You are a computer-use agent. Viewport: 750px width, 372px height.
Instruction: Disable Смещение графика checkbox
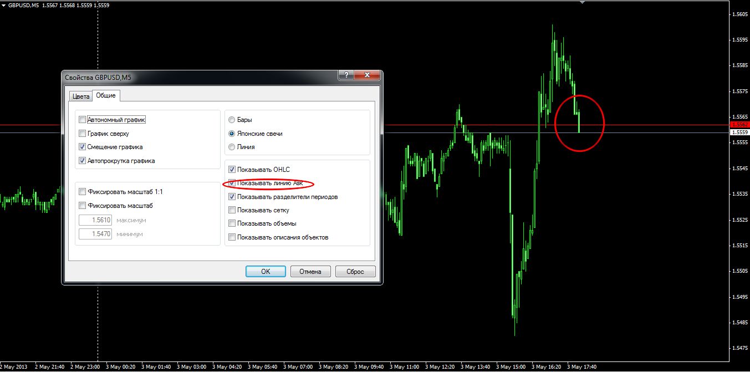tap(83, 147)
